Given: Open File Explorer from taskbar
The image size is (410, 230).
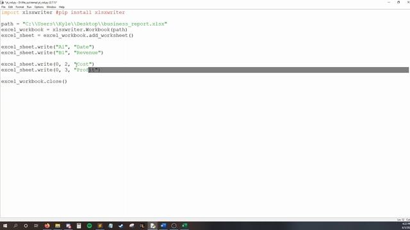Looking at the screenshot, I should pos(58,226).
